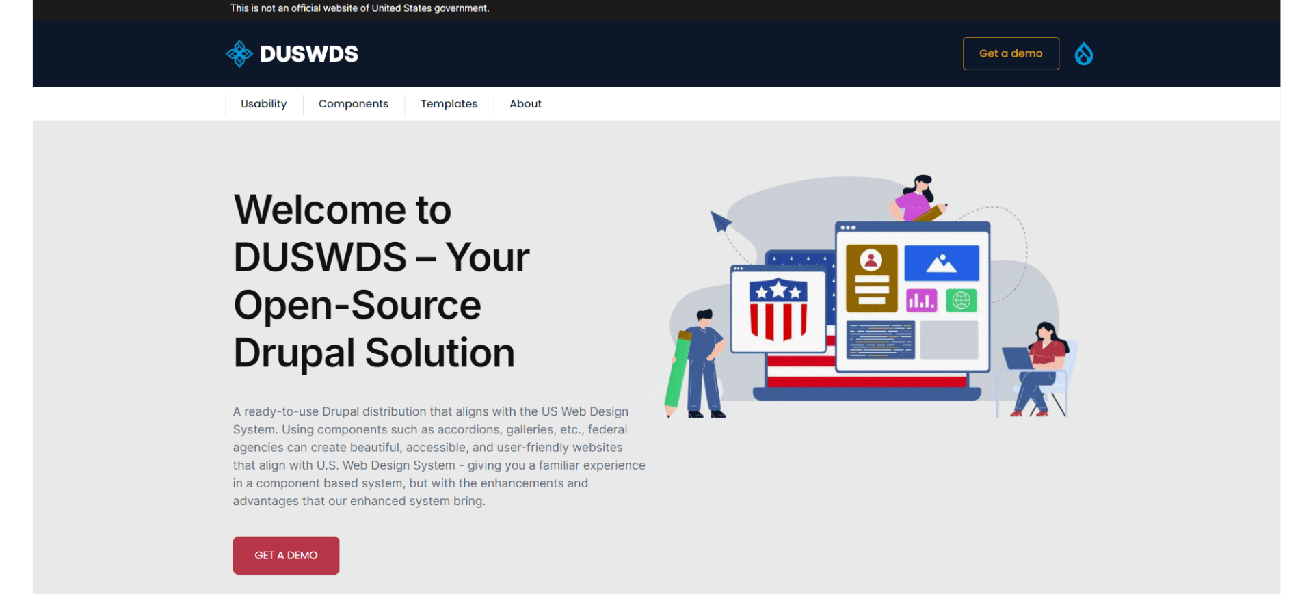Click the red GET A DEMO button

pos(286,555)
